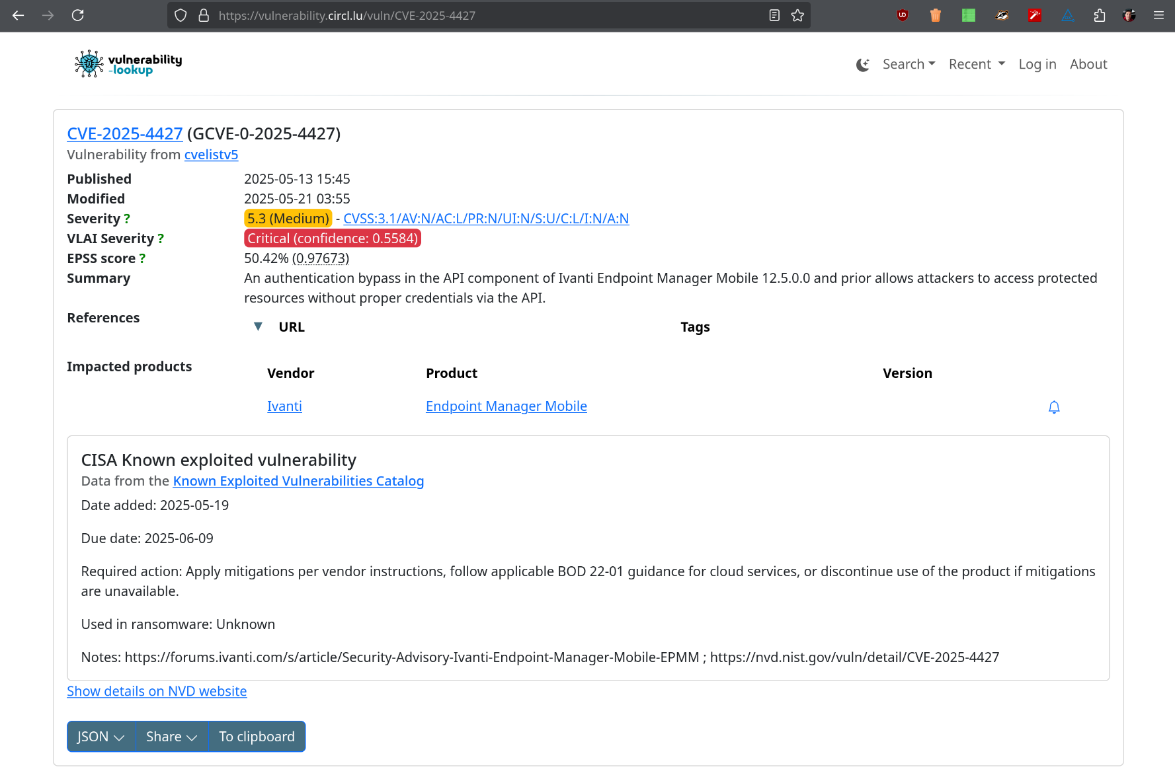Click the help mark beside Severity
Image resolution: width=1175 pixels, height=771 pixels.
click(x=127, y=219)
